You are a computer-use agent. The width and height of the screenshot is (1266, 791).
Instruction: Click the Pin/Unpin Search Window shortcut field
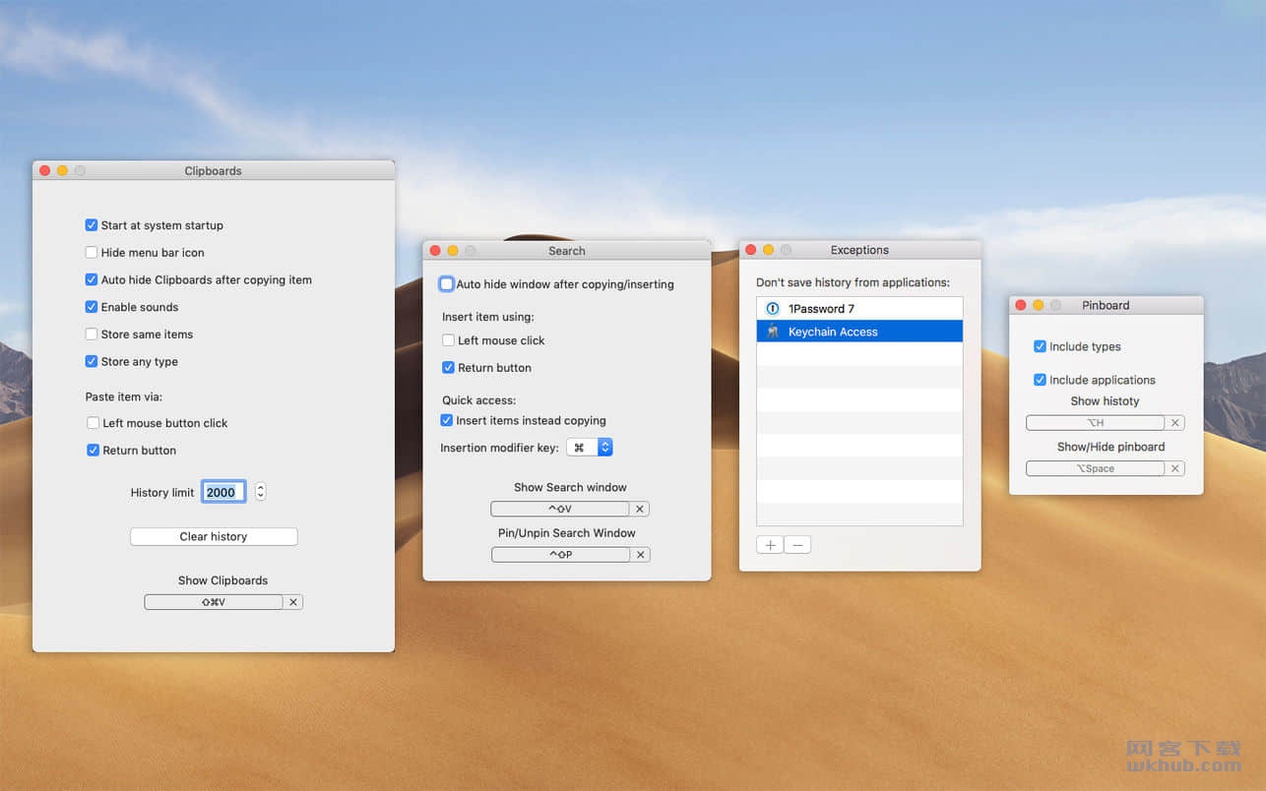(561, 555)
